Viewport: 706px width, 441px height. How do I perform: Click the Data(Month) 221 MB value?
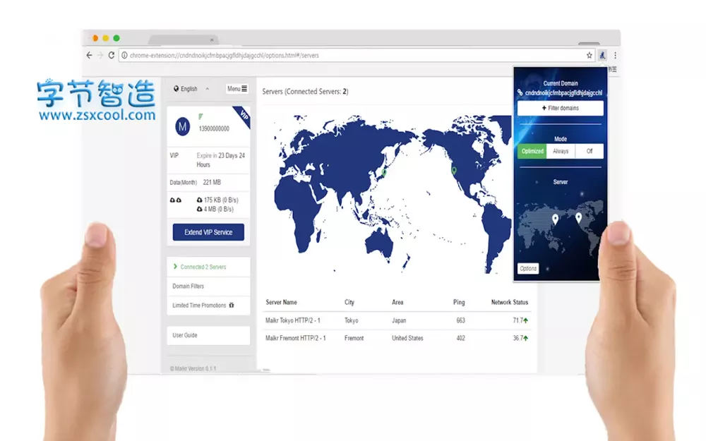(212, 182)
